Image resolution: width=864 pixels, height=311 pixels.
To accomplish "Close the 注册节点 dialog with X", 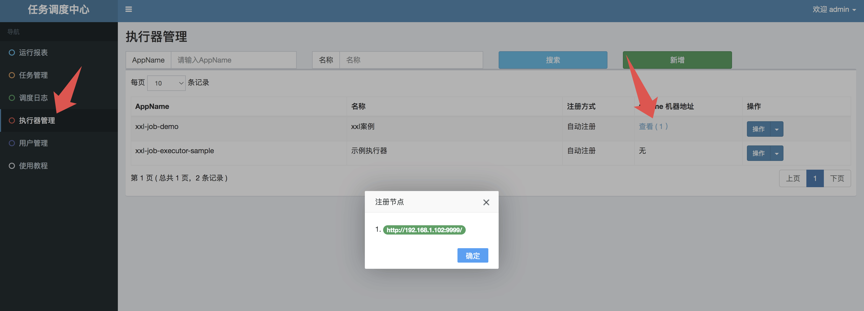I will click(x=486, y=202).
